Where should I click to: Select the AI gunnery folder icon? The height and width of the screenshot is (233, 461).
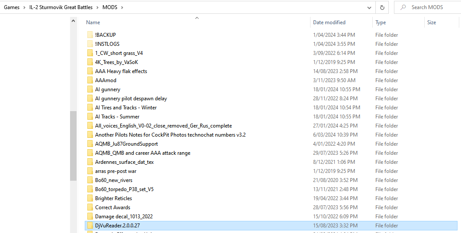tap(90, 89)
